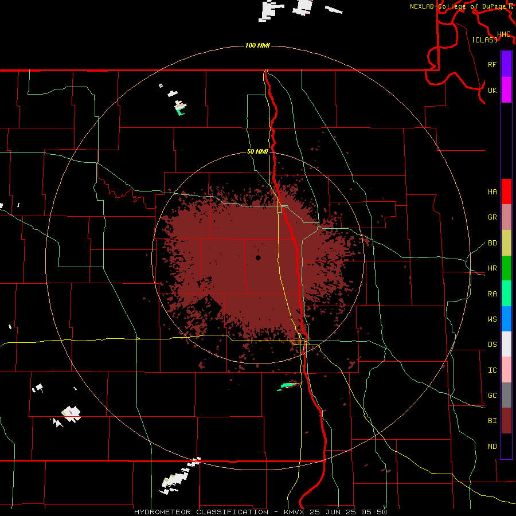
Task: Click the "ND" legend label
Action: click(492, 447)
